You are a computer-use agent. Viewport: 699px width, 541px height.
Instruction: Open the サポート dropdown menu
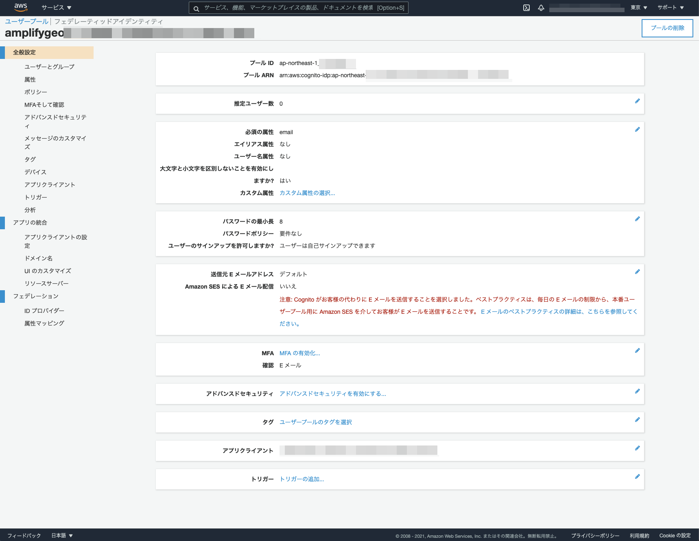671,8
